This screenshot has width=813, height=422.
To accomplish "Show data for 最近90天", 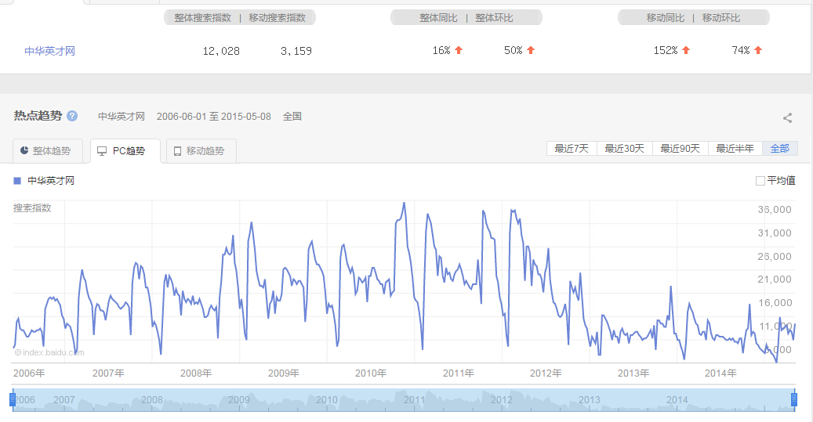I will pos(680,149).
